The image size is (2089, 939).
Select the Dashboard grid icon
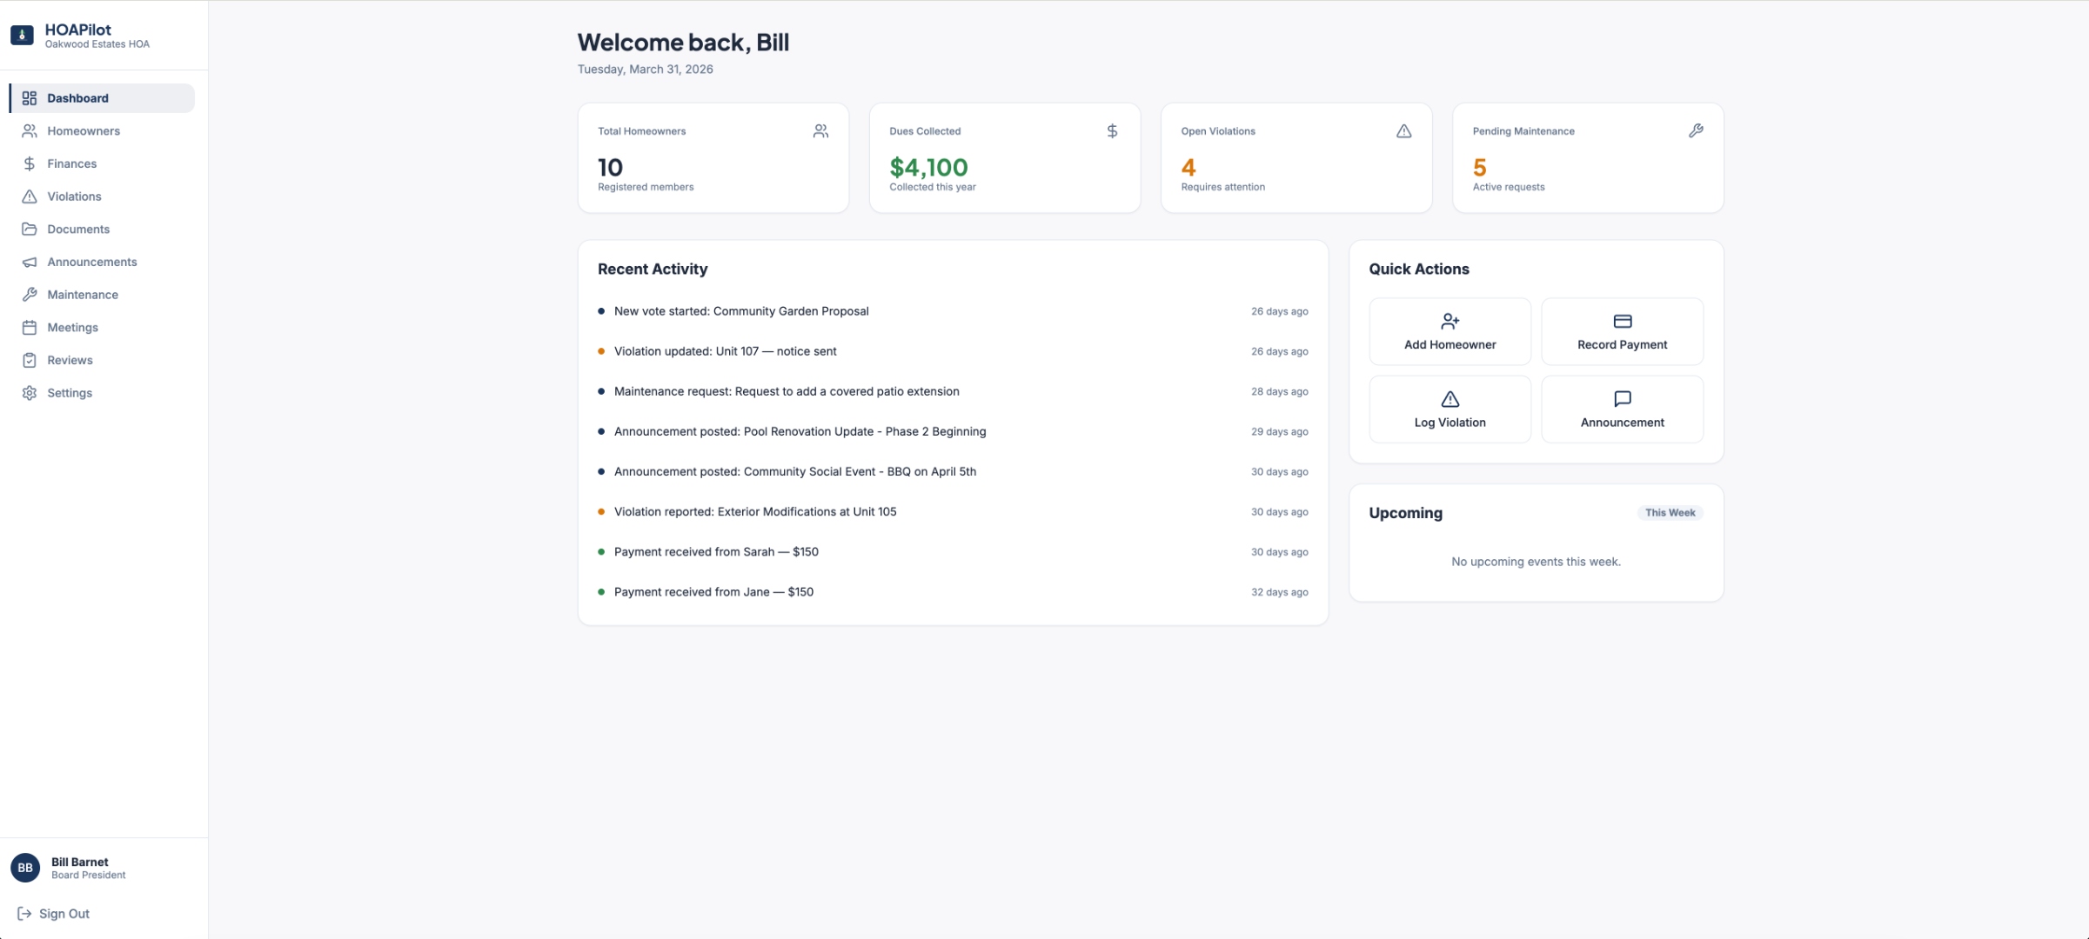pyautogui.click(x=29, y=97)
